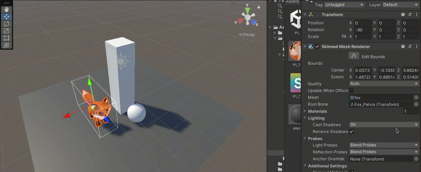Select the Rotate tool
The height and width of the screenshot is (172, 421).
click(7, 23)
